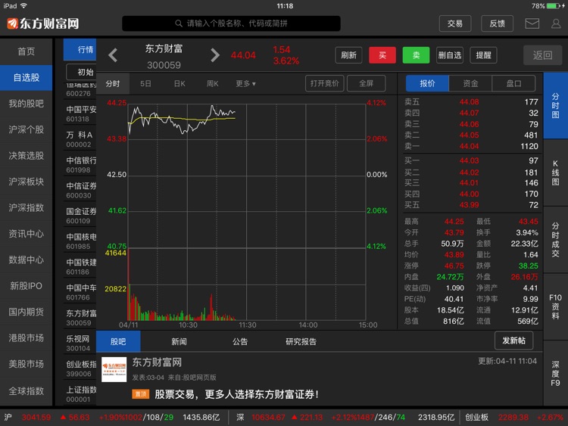The width and height of the screenshot is (568, 426).
Task: Click the stock search input field
Action: 231,23
